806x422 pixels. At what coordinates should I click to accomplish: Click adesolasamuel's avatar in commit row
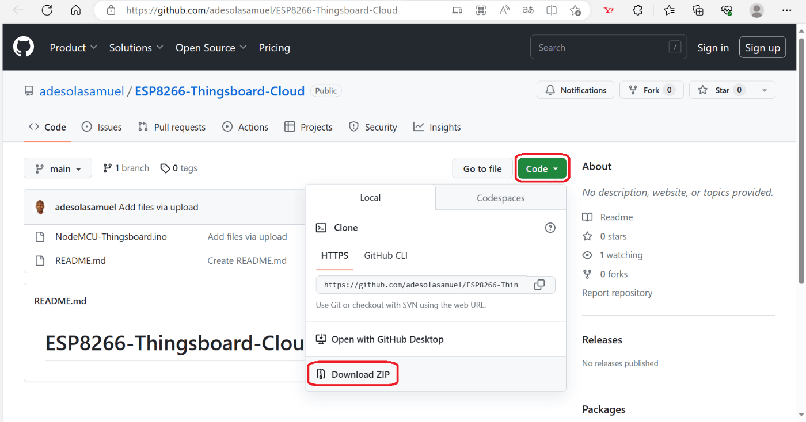tap(40, 207)
